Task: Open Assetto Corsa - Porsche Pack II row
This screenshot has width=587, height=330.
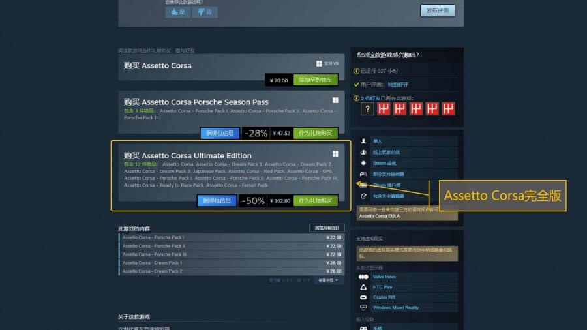Action: 232,246
